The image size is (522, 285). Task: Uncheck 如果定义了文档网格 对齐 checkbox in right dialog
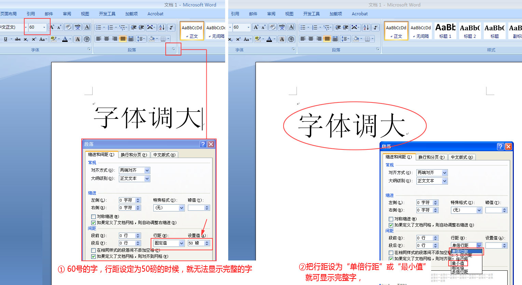click(x=391, y=259)
